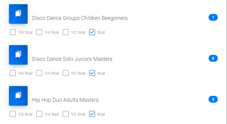
Task: Enable 1/4 final for Disco Dance Groups Children
Action: 39,32
